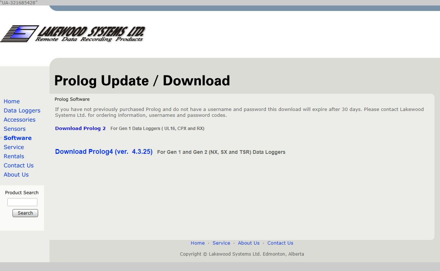The image size is (440, 271).
Task: Visit About Us from sidebar menu
Action: (16, 175)
